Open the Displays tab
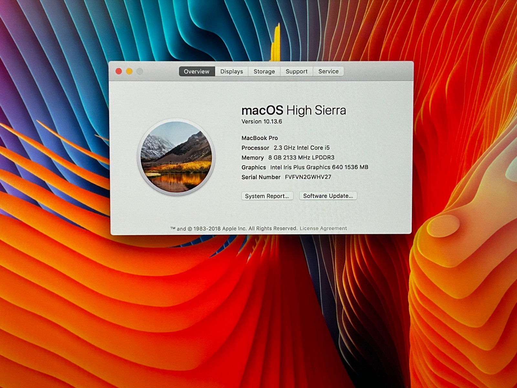The width and height of the screenshot is (517, 388). (232, 71)
